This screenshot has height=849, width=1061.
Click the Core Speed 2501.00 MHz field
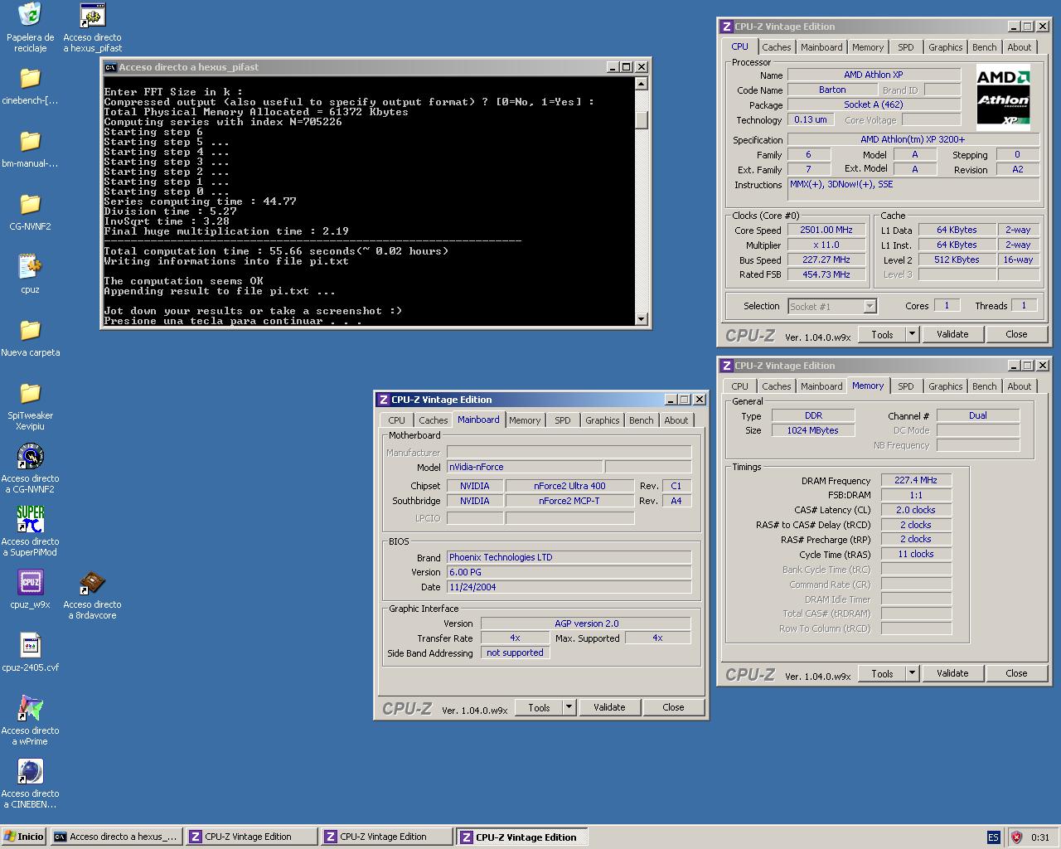coord(826,230)
